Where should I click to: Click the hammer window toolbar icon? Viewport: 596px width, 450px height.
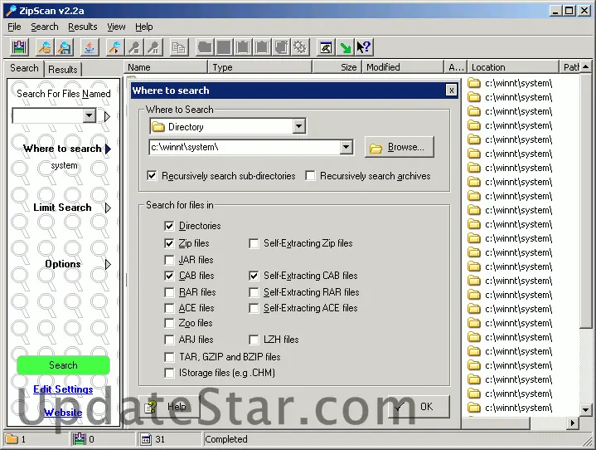coord(326,47)
